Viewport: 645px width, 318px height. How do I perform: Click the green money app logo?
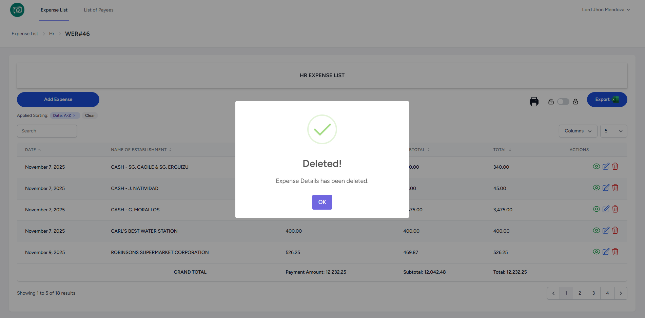17,10
